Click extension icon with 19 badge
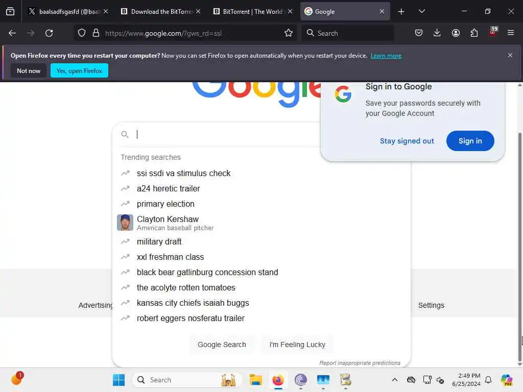The width and height of the screenshot is (523, 392). point(493,32)
